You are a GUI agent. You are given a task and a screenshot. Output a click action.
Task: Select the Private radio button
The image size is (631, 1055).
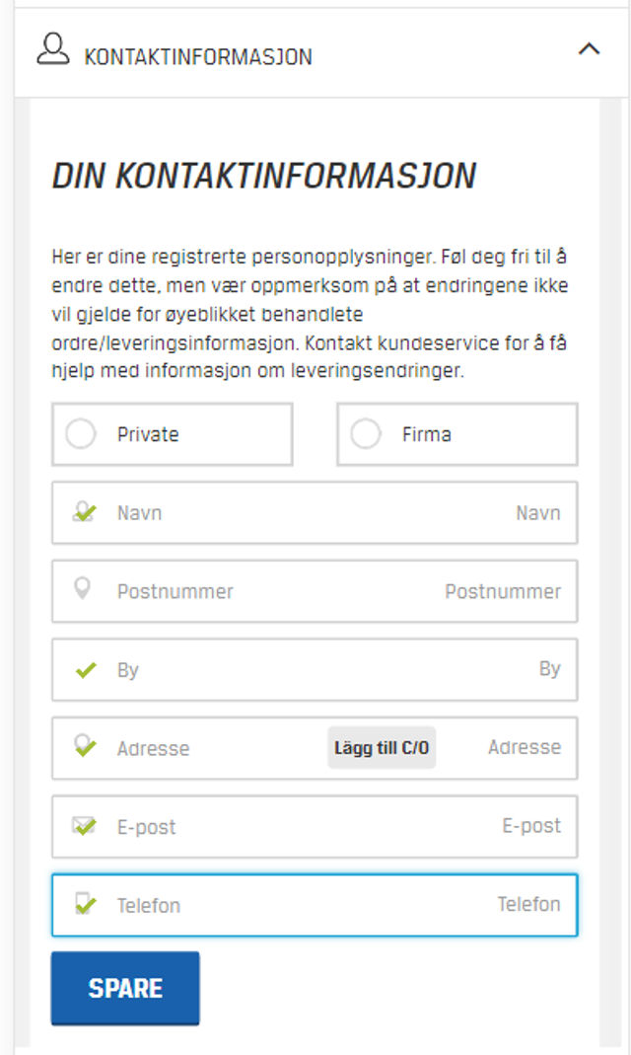point(80,434)
